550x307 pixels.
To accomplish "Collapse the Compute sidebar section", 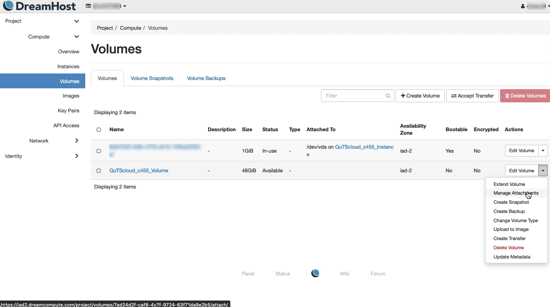I will click(77, 37).
